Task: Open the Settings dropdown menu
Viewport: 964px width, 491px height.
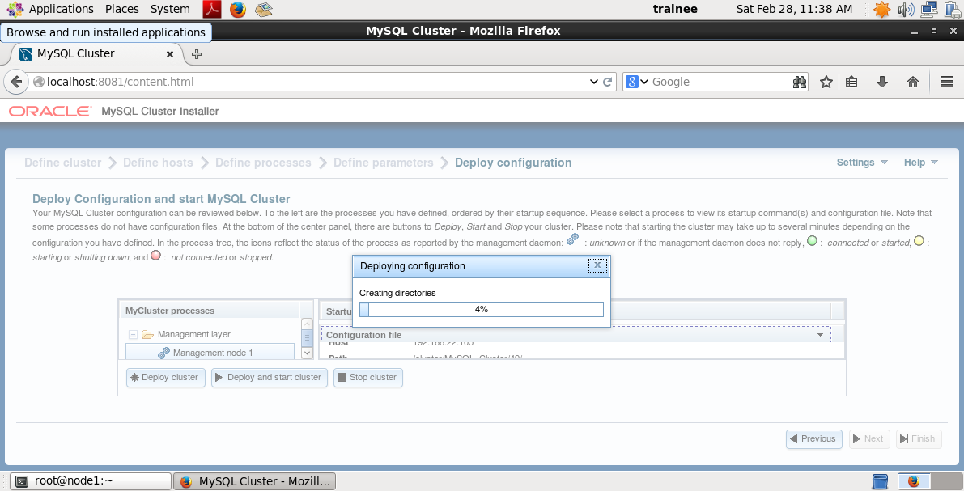Action: (x=862, y=163)
